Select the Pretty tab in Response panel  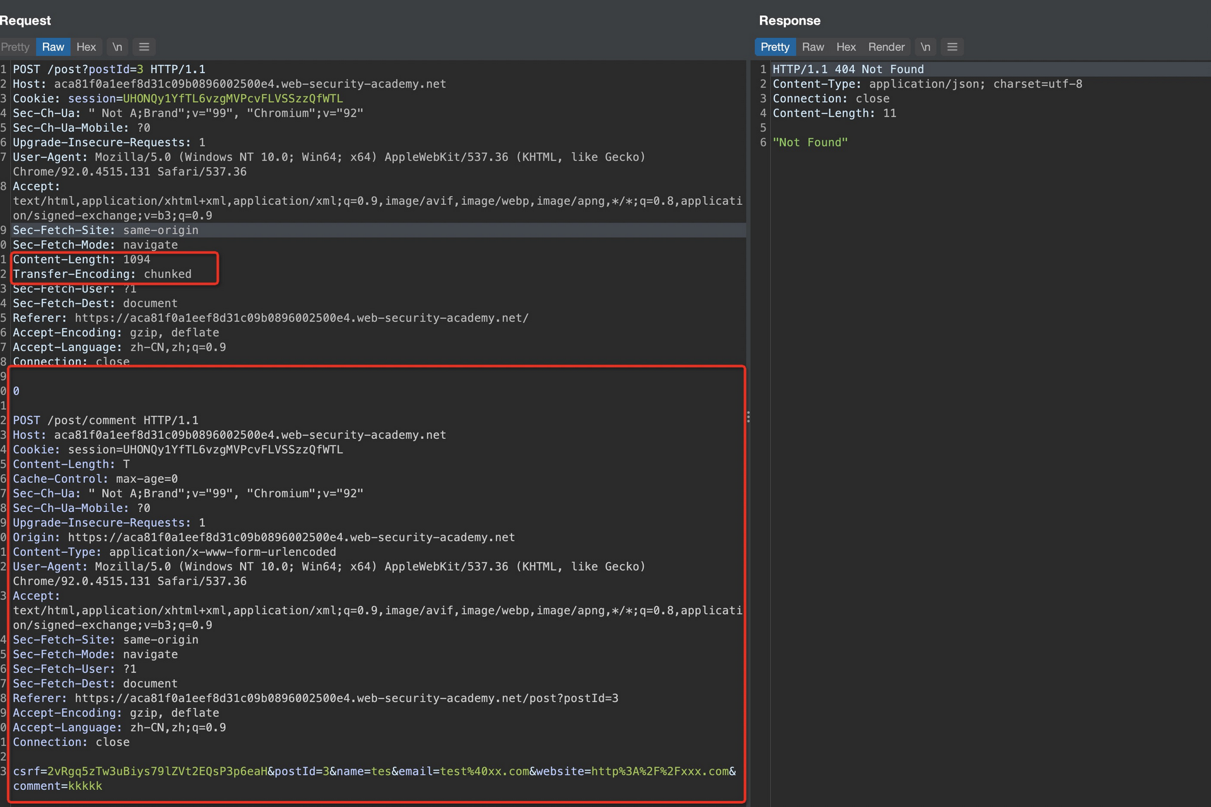(775, 47)
